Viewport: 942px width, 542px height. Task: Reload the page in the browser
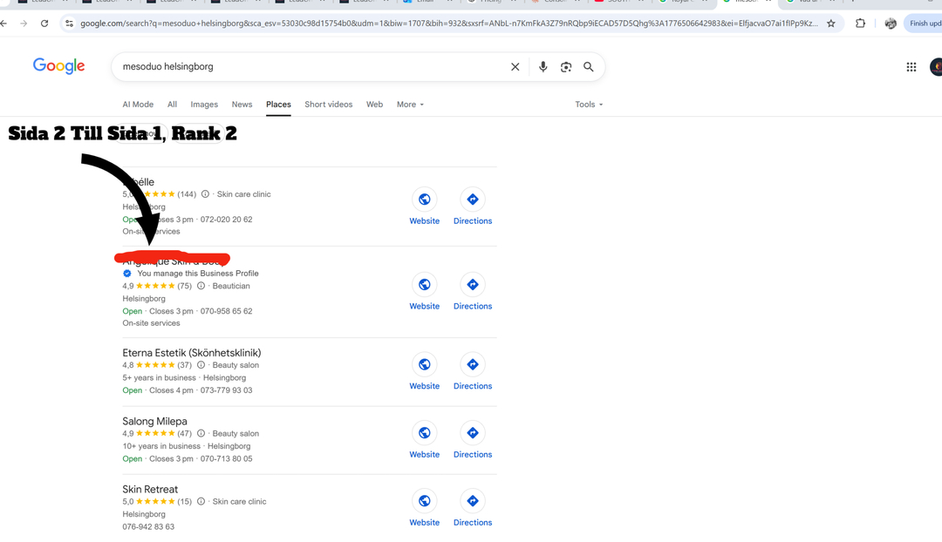tap(44, 24)
